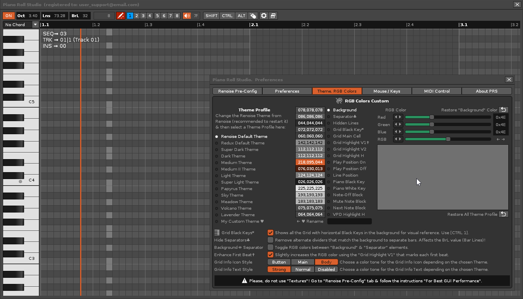Click the ALT modifier button
Screen dimensions: 523x299
coord(241,16)
